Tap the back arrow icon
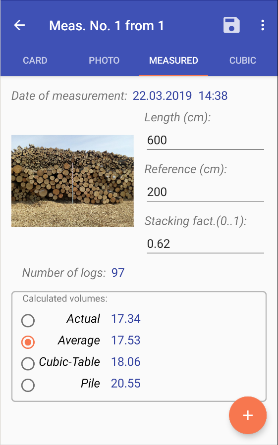 [x=19, y=25]
